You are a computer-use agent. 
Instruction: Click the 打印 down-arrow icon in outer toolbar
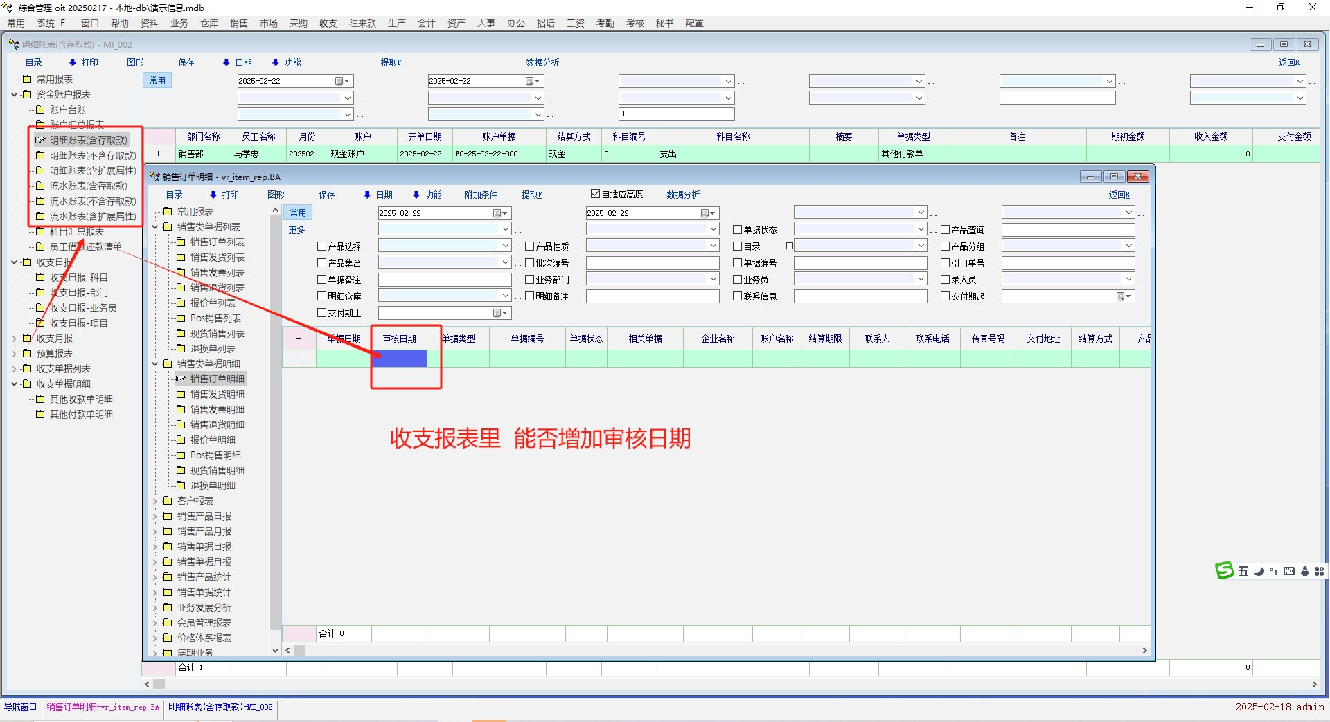(72, 62)
